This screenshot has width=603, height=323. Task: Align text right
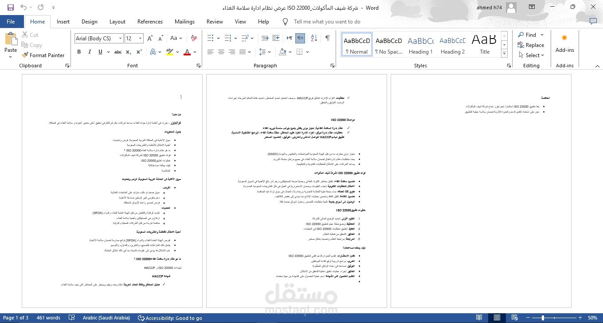[x=232, y=52]
